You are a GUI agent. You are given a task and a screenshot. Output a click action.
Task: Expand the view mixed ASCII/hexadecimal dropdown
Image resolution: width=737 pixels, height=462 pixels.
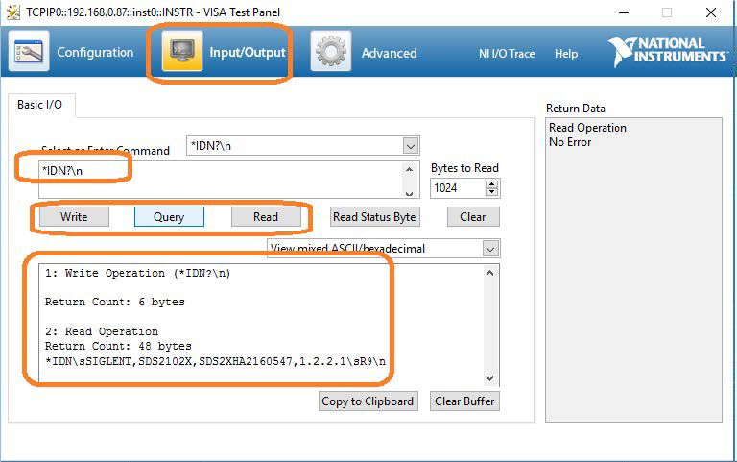tap(490, 249)
